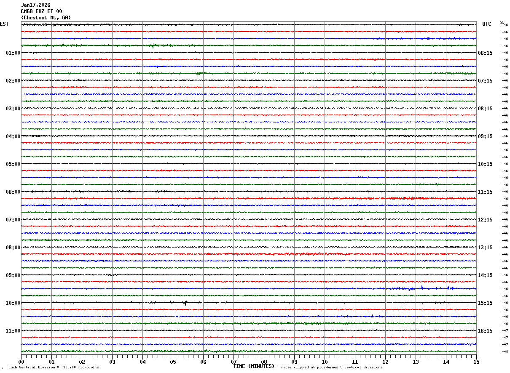This screenshot has height=373, width=510.
Task: Click the 08:15 UTC time label
Action: 485,109
